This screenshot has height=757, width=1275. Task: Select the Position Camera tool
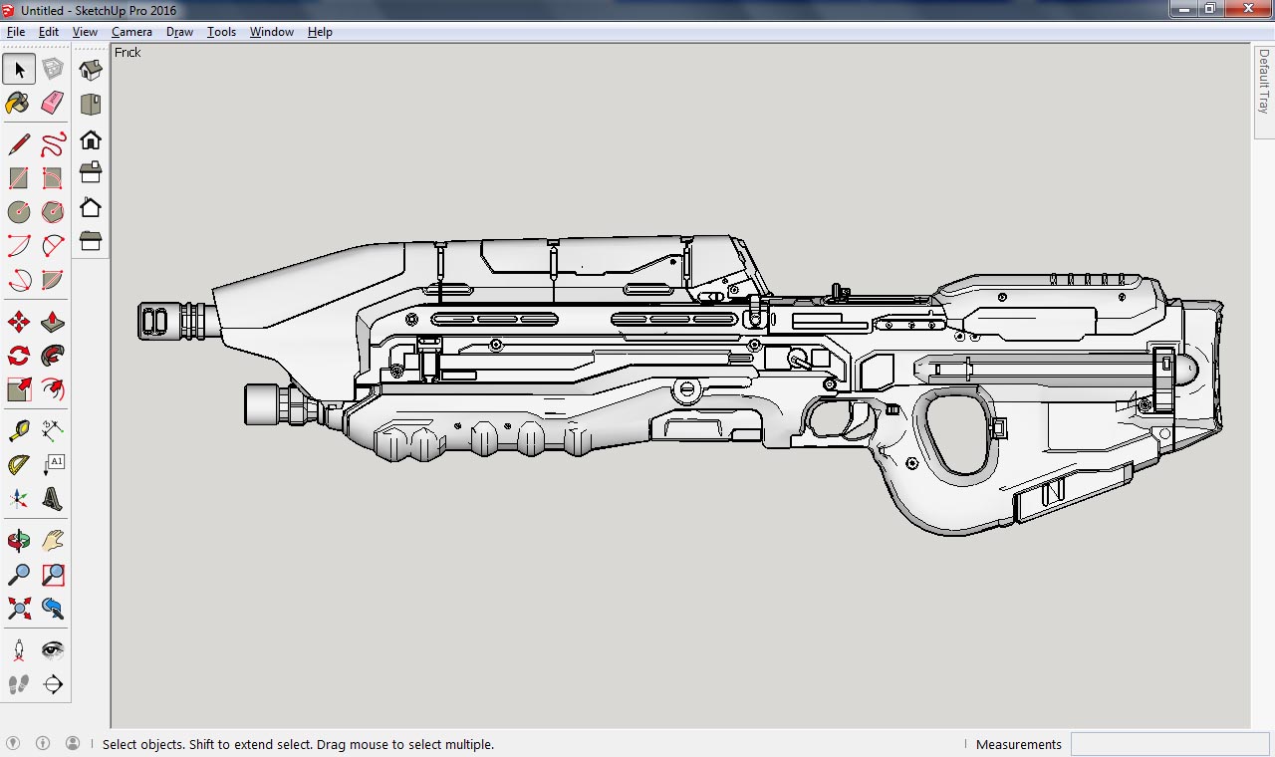coord(19,650)
